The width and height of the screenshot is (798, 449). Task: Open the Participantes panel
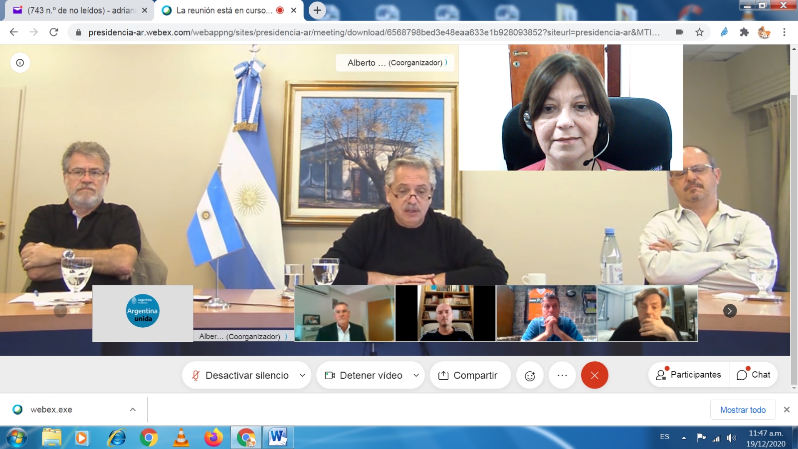(689, 375)
